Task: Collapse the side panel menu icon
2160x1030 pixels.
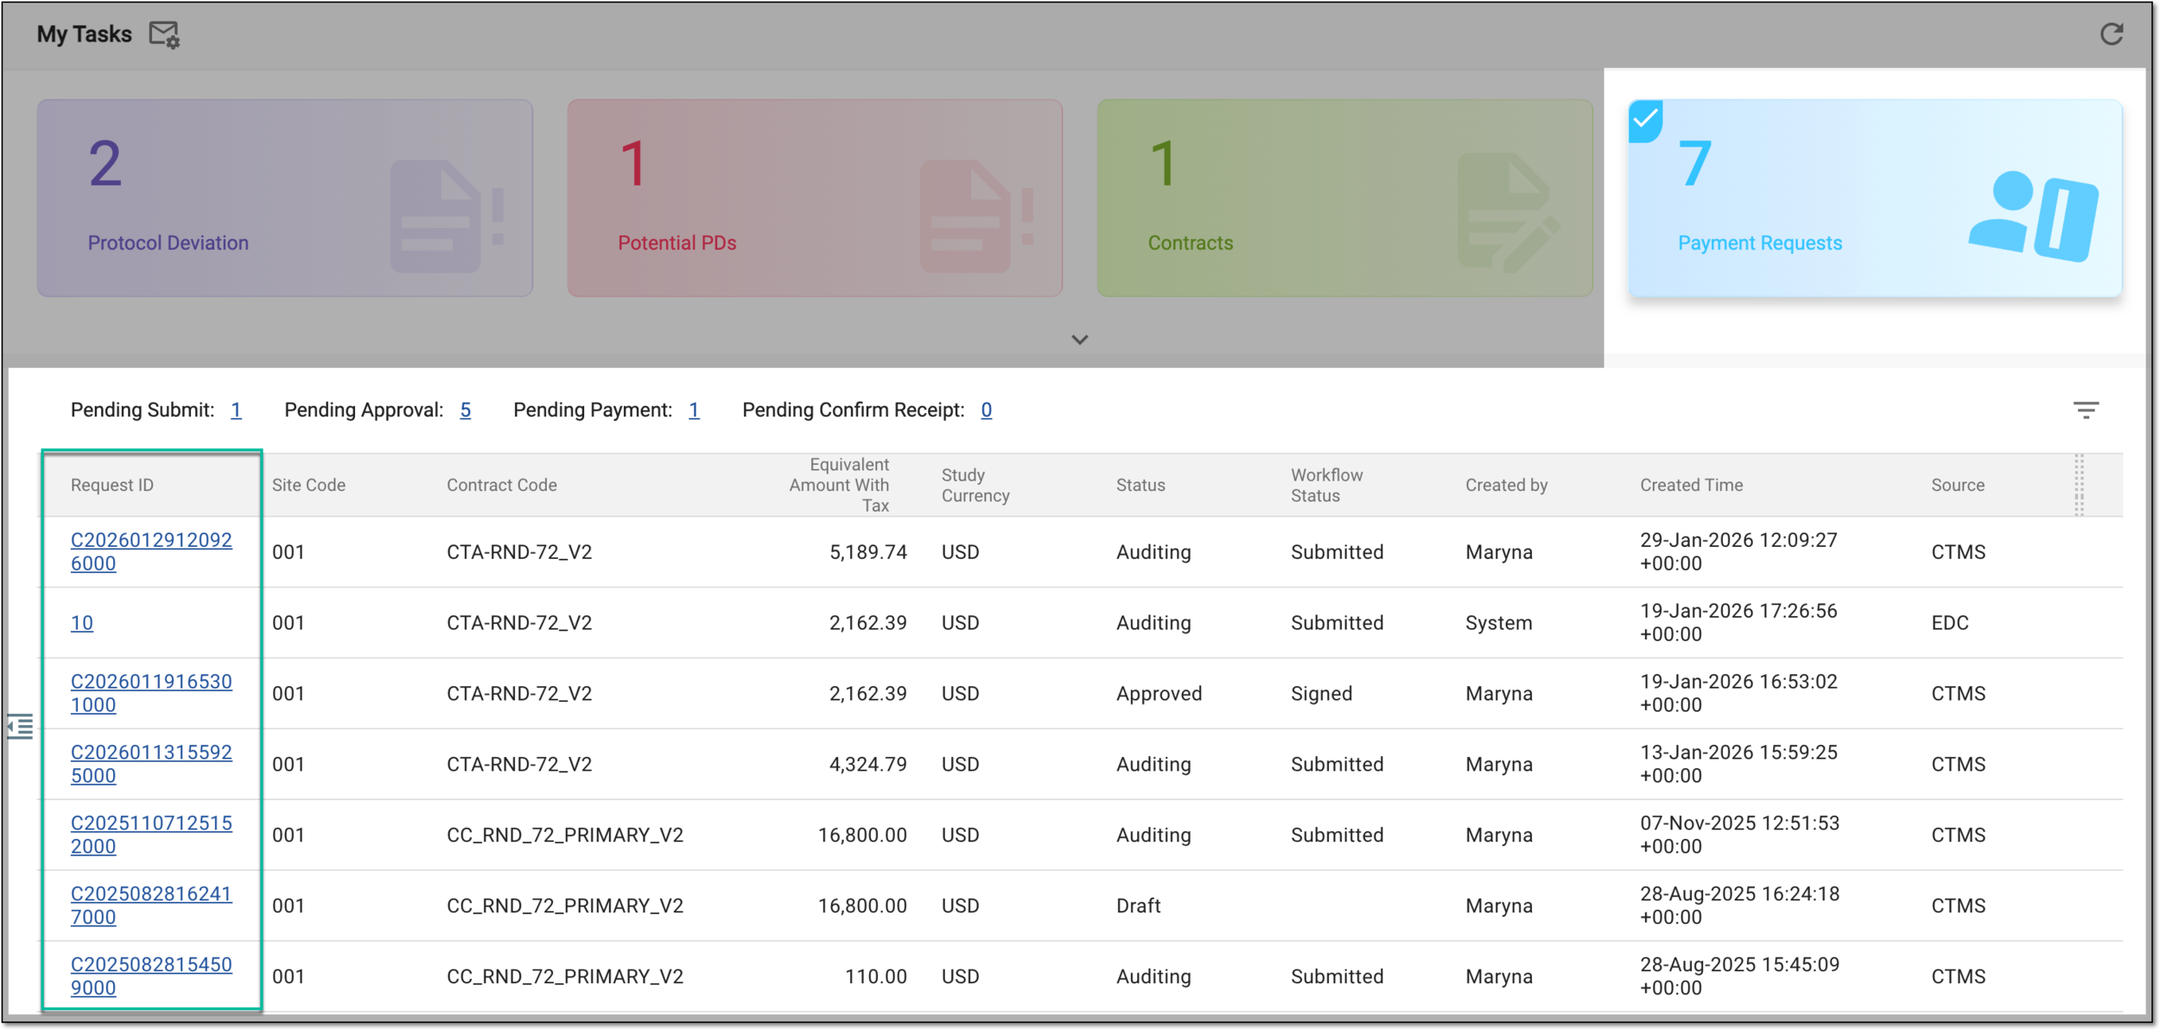Action: coord(20,727)
